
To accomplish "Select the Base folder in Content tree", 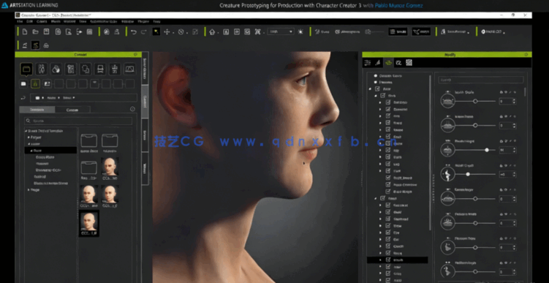I will pyautogui.click(x=50, y=150).
